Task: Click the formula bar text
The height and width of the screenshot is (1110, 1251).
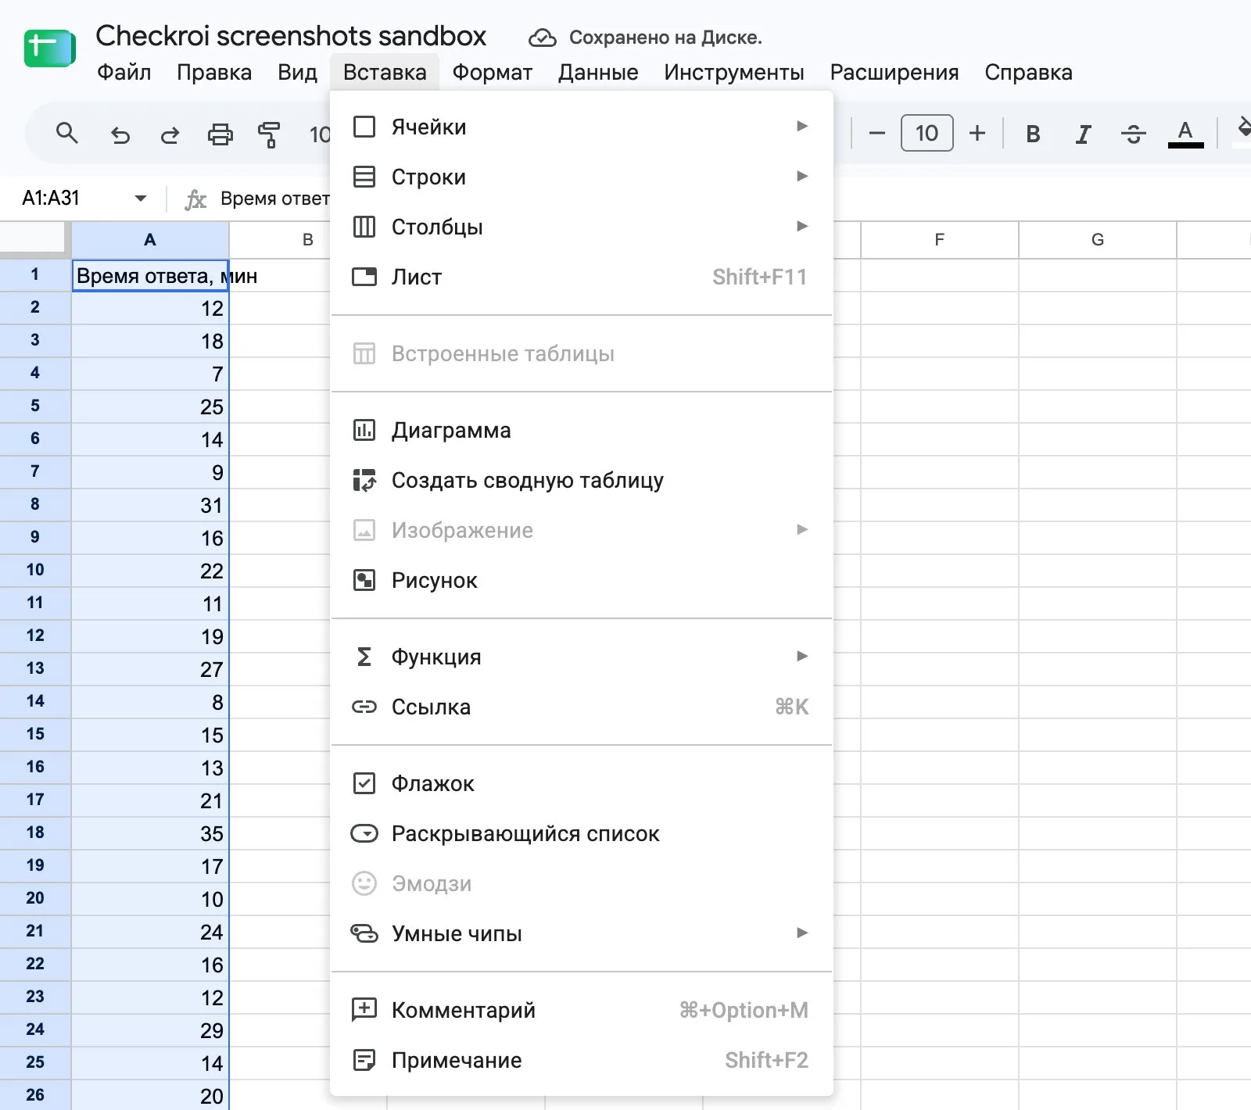Action: click(x=274, y=199)
